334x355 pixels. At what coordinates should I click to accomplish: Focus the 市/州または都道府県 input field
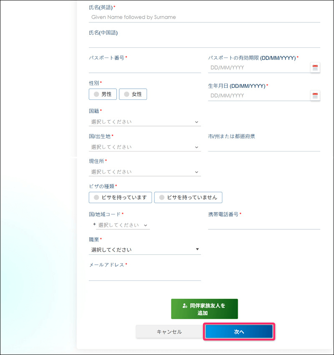[x=264, y=146]
